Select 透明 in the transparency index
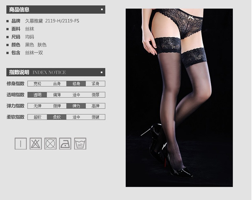This screenshot has width=252, height=200. tap(37, 95)
